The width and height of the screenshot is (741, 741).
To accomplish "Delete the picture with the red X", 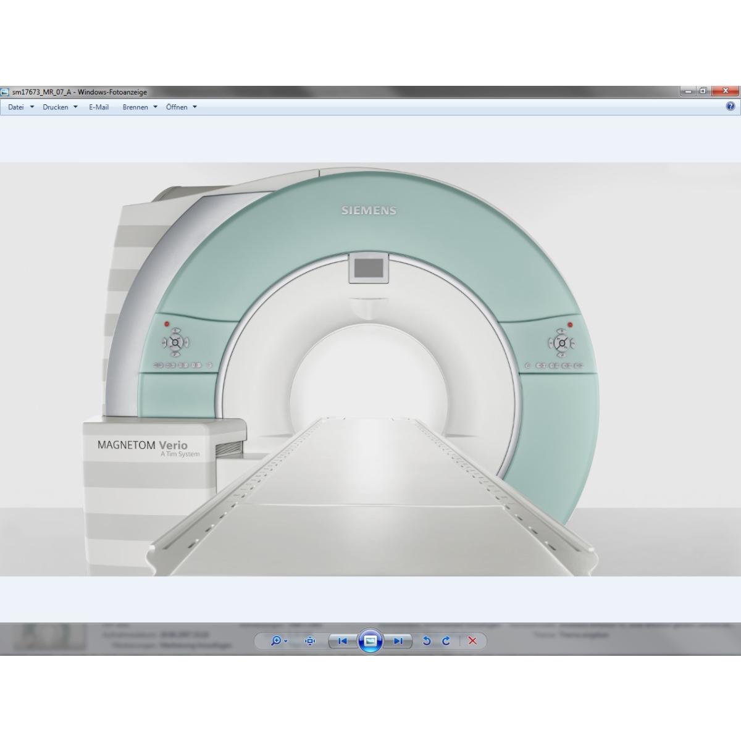I will coord(472,641).
